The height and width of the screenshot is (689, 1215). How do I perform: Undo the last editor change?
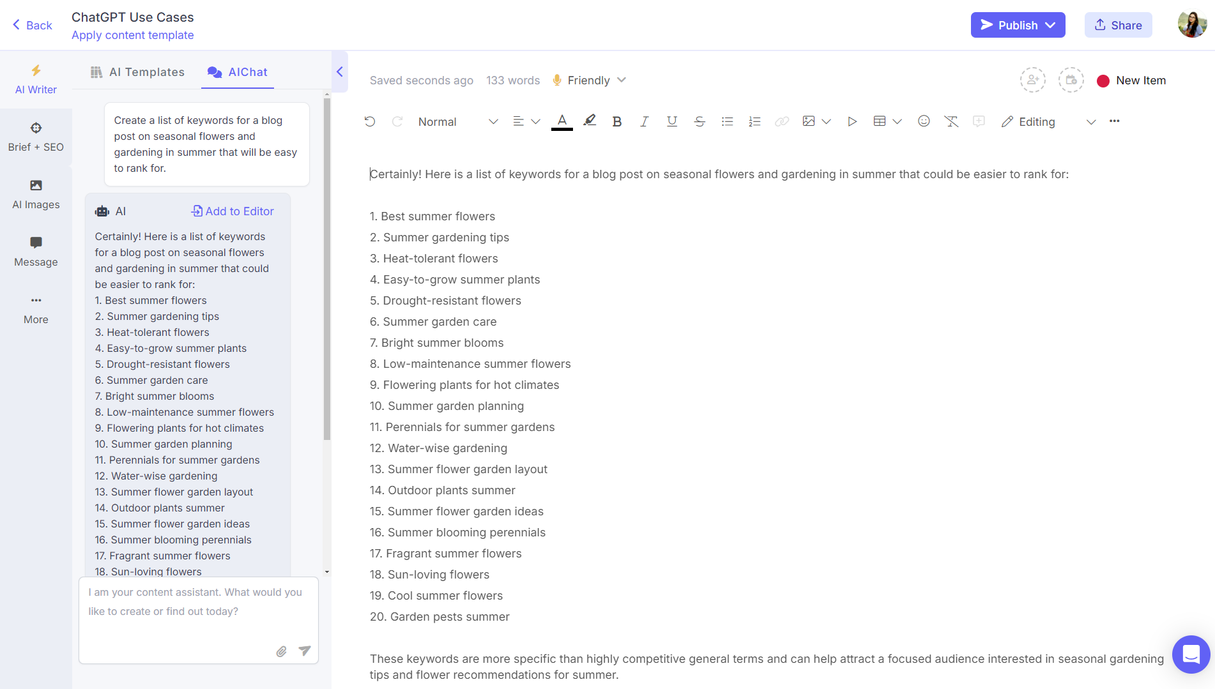pyautogui.click(x=370, y=121)
